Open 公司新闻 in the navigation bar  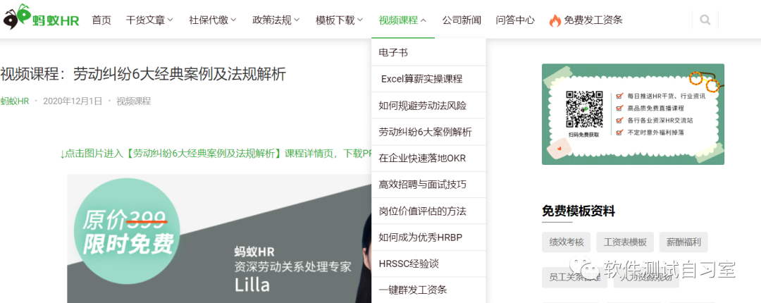[462, 20]
